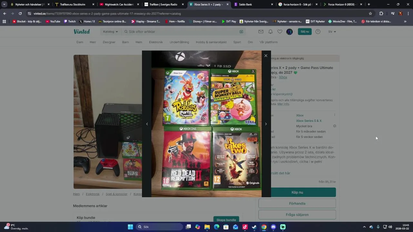Open the help question mark icon
The height and width of the screenshot is (232, 413).
[x=318, y=32]
